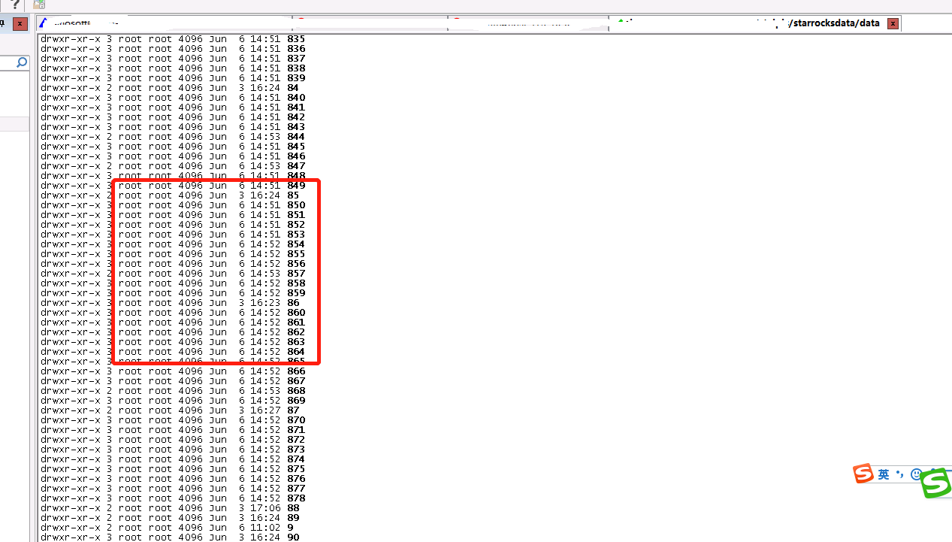Click directory name 878 in terminal listing
952x542 pixels.
coord(296,498)
